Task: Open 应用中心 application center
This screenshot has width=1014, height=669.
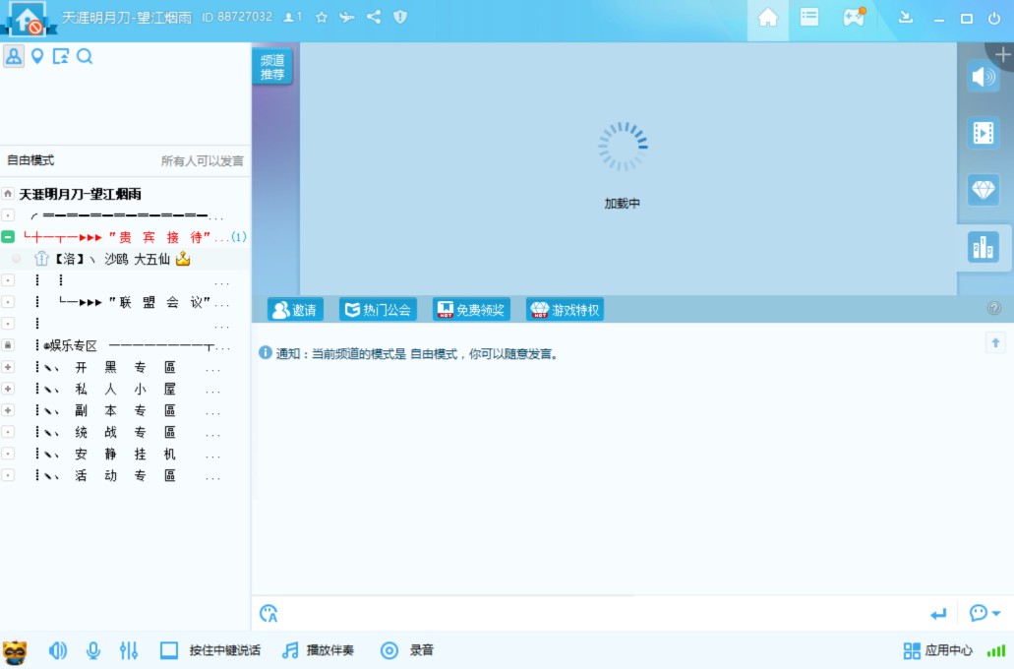Action: click(x=937, y=650)
